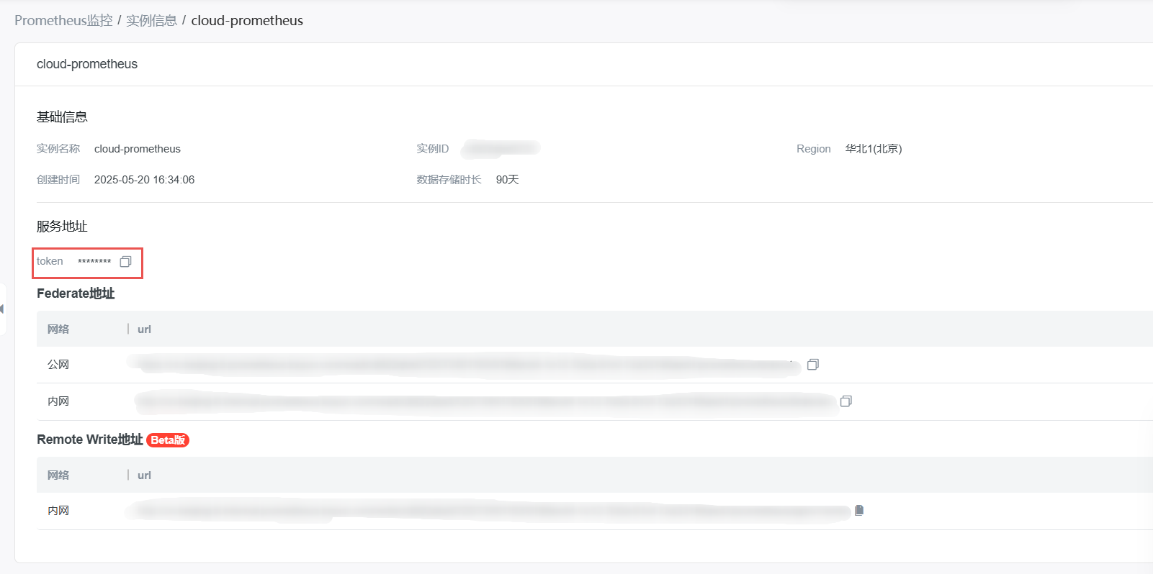Click the 创建时间 label

click(58, 180)
